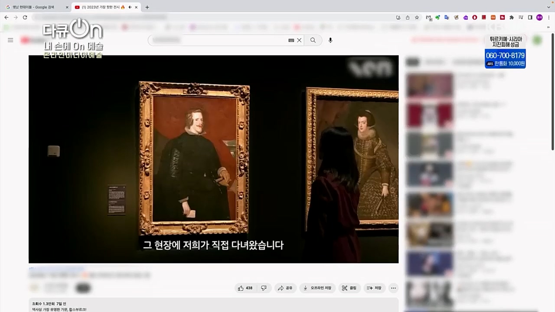Save video offline via the download arrow icon
Image resolution: width=555 pixels, height=312 pixels.
click(x=317, y=288)
